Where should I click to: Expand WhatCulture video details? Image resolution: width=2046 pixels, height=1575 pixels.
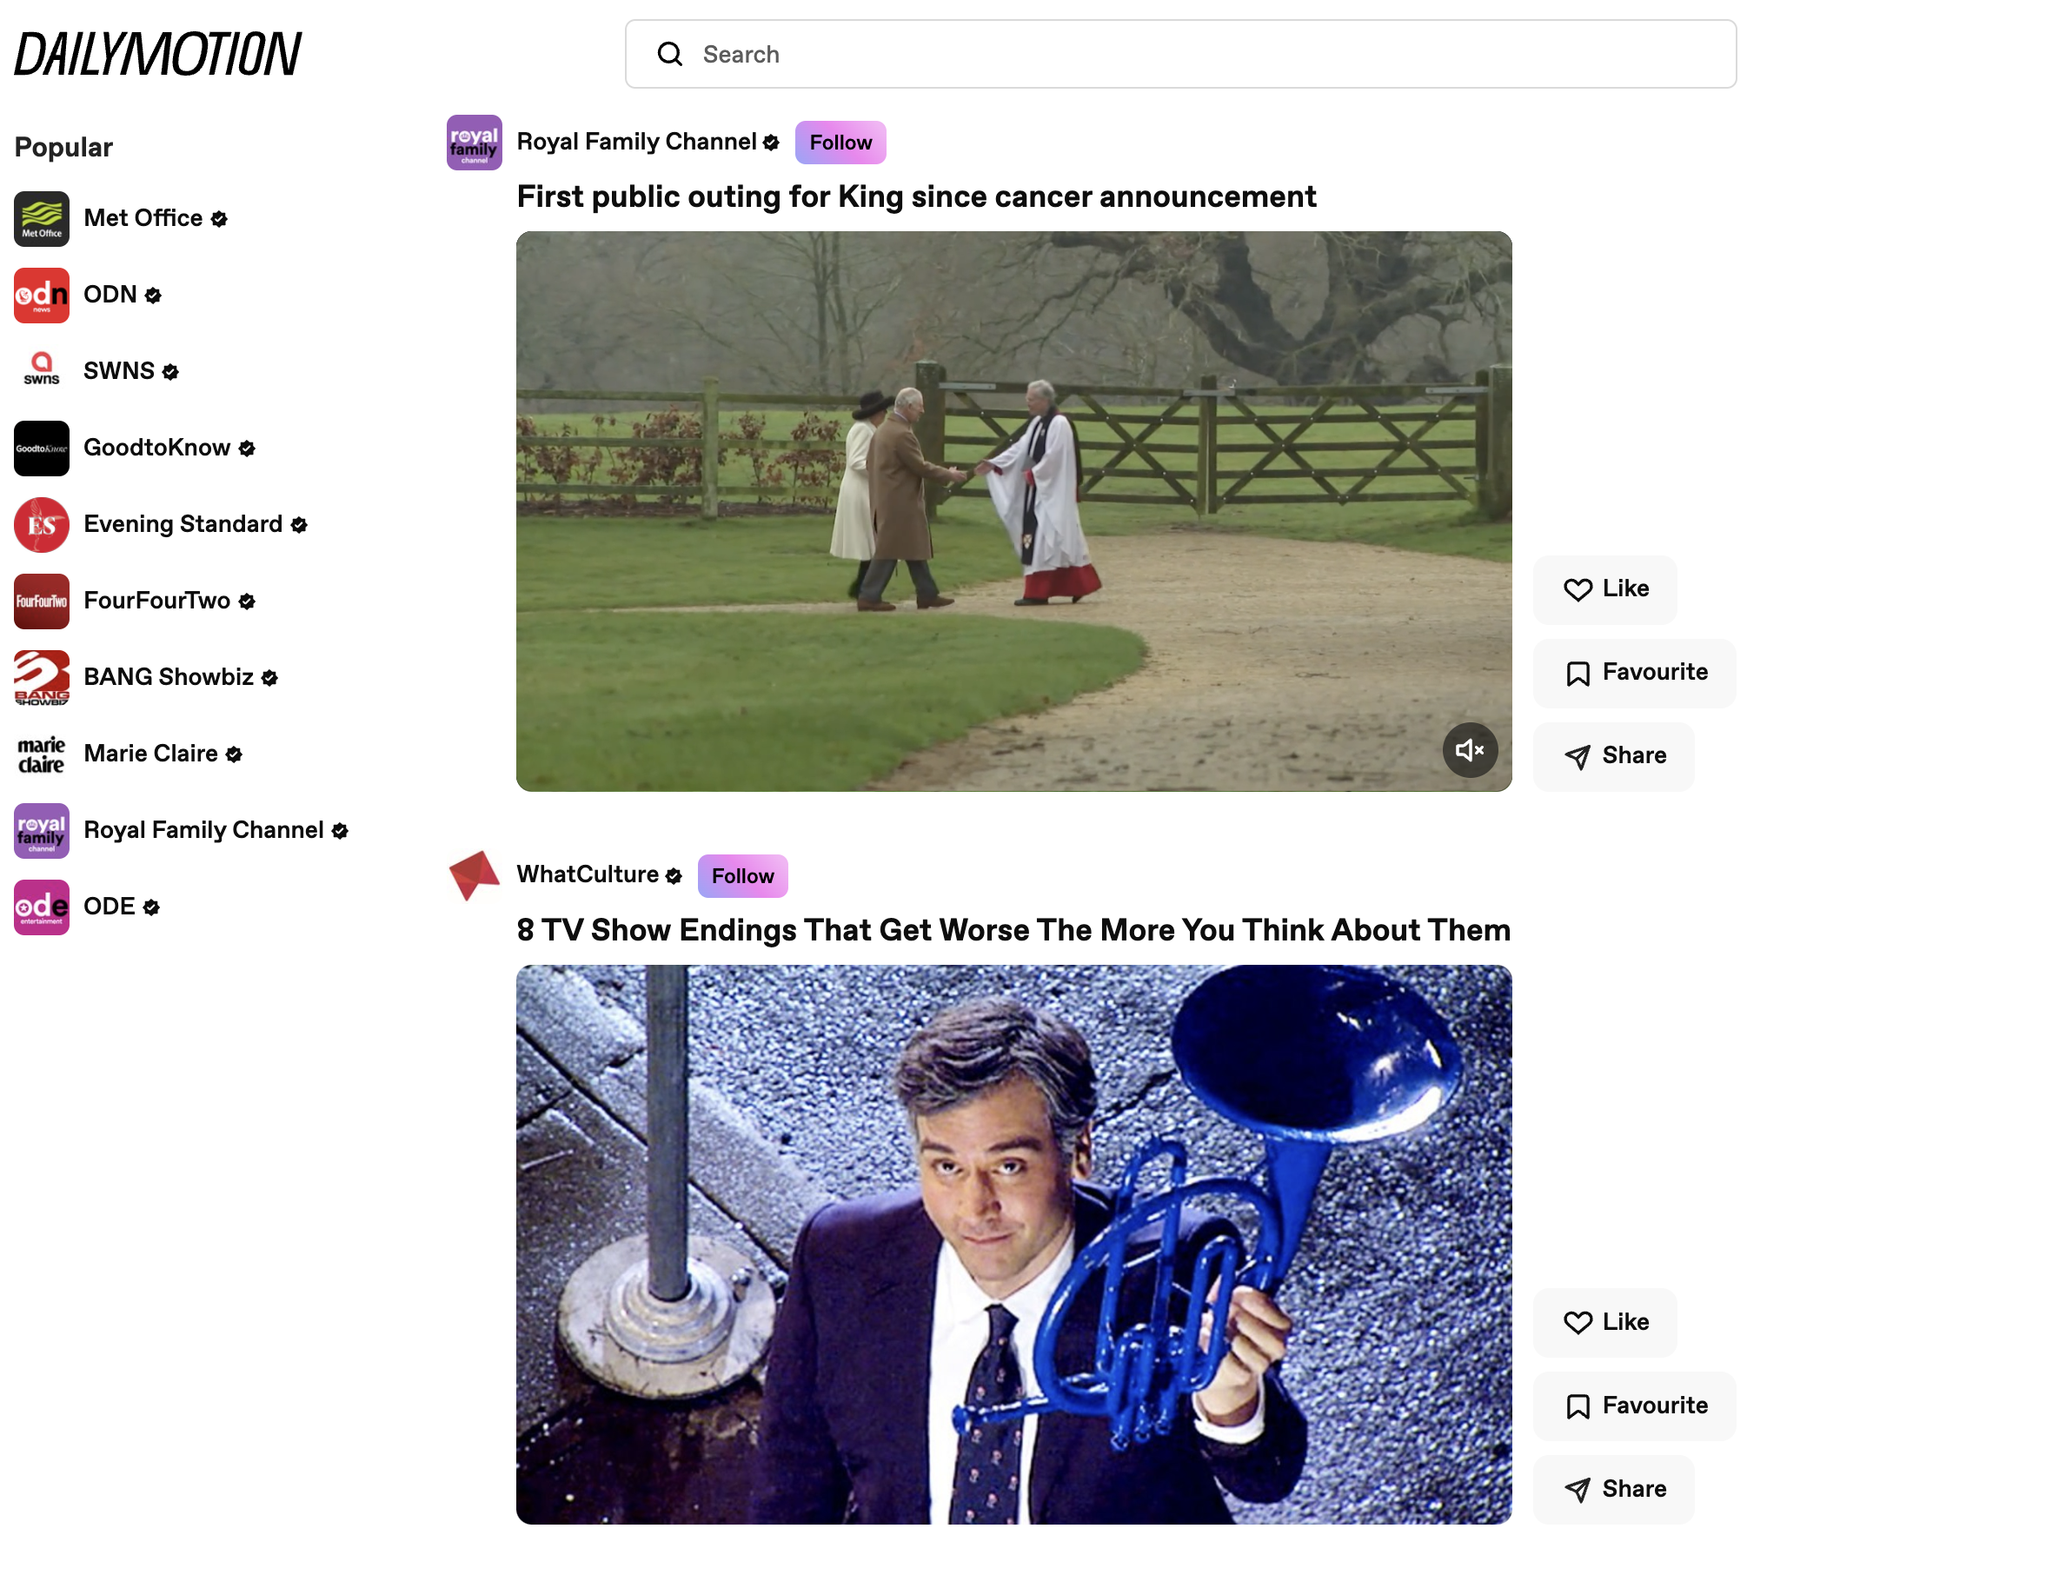(1014, 930)
